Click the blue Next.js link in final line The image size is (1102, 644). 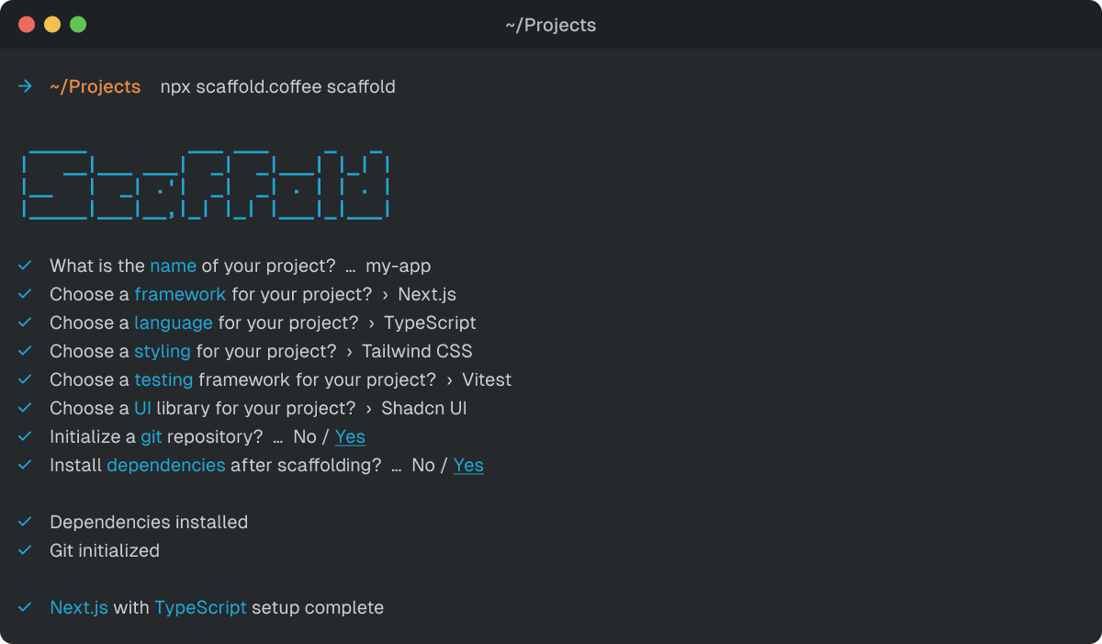[x=79, y=608]
